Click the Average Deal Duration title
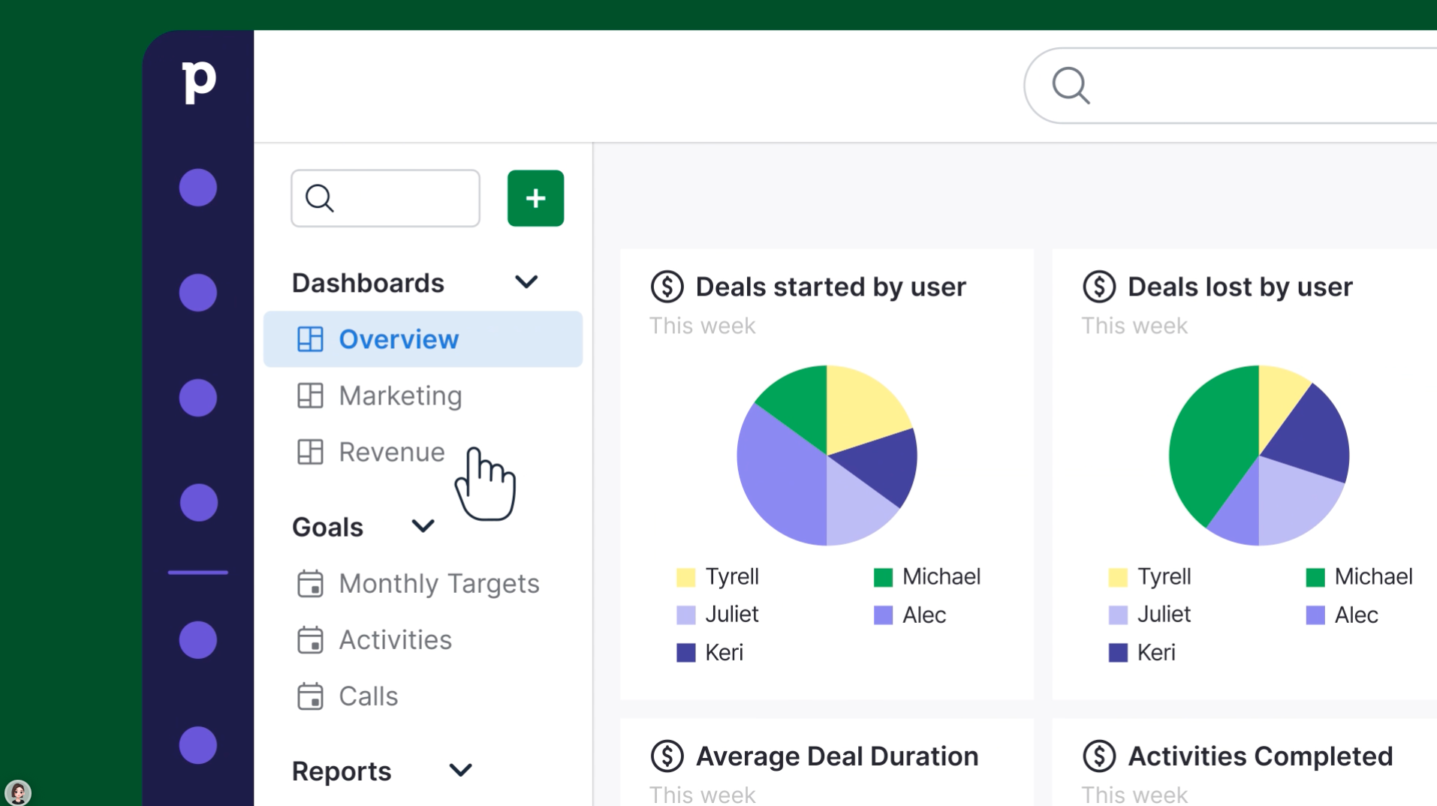The image size is (1437, 806). [837, 756]
